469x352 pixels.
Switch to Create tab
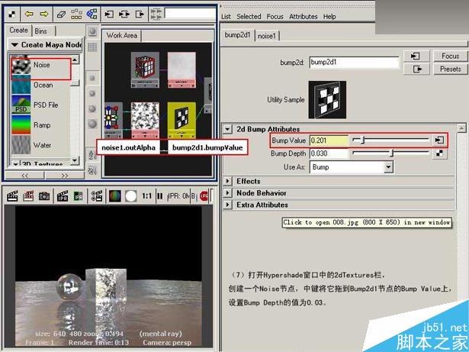pyautogui.click(x=18, y=31)
